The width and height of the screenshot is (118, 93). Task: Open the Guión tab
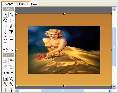[x=35, y=4]
